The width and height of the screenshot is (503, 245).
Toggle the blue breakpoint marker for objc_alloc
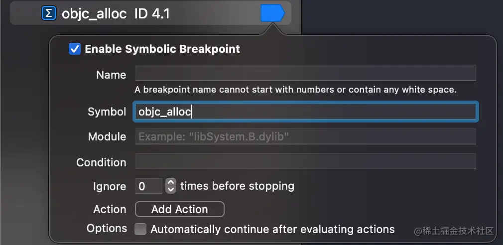[x=272, y=13]
